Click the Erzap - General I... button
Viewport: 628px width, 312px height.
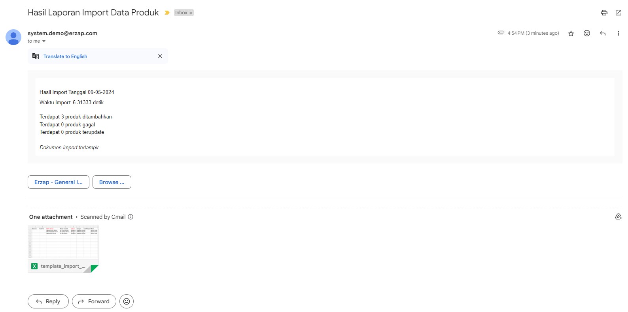click(x=59, y=182)
